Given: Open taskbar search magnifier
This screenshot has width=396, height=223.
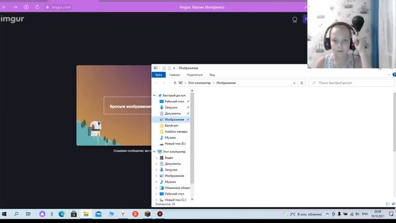Looking at the screenshot, I should 17,214.
